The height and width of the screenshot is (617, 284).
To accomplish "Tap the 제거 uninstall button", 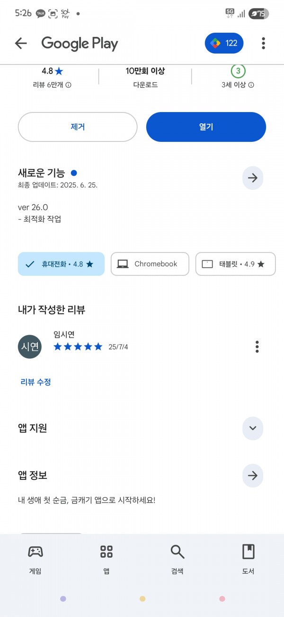I will point(78,127).
